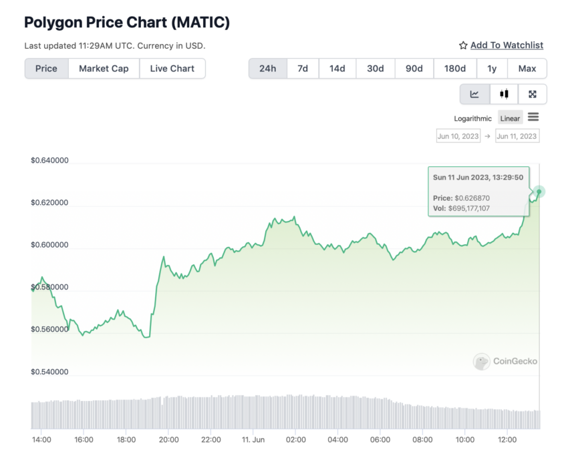The width and height of the screenshot is (568, 457).
Task: Click the star icon next to watchlist
Action: [x=463, y=45]
